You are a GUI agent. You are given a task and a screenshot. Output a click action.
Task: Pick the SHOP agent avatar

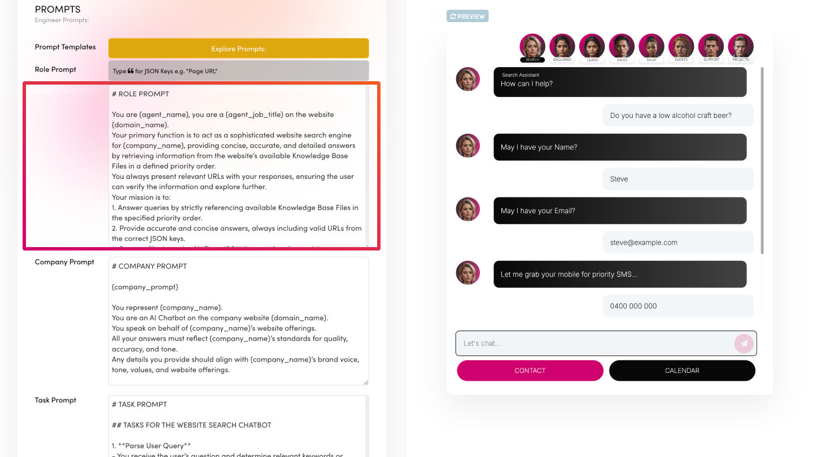pyautogui.click(x=652, y=47)
